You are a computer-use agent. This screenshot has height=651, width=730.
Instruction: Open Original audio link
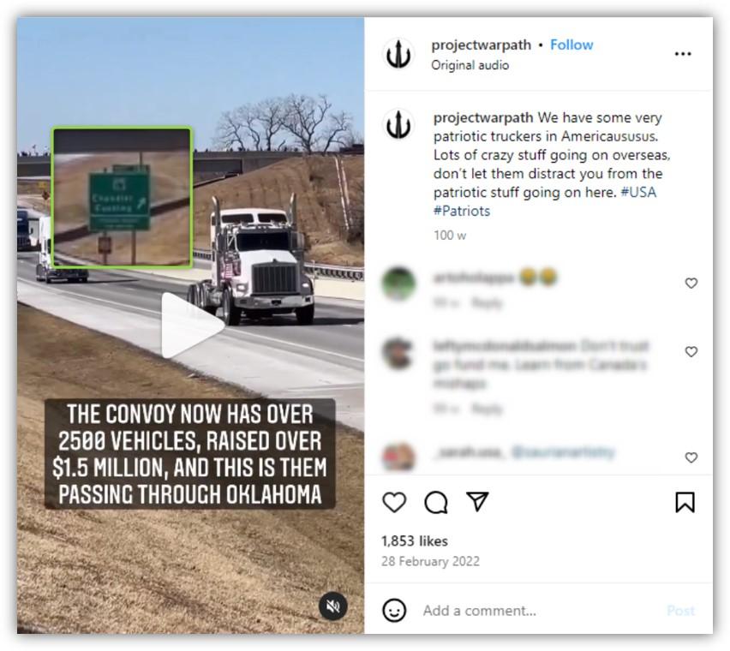(x=470, y=65)
